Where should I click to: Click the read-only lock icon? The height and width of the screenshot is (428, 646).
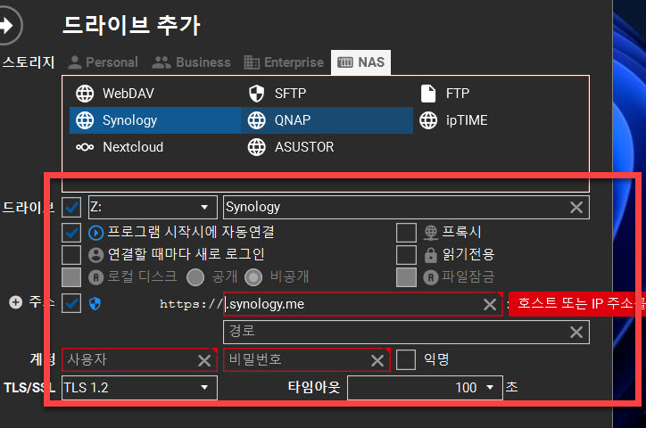click(x=431, y=255)
